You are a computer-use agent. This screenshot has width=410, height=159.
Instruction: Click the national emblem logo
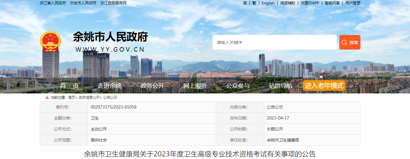coord(50,42)
